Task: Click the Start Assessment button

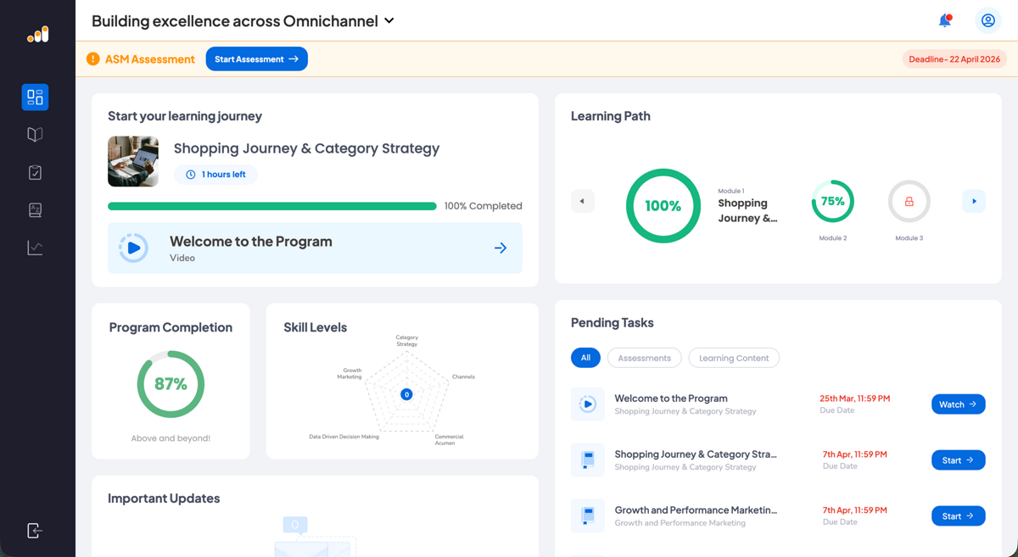Action: 256,59
